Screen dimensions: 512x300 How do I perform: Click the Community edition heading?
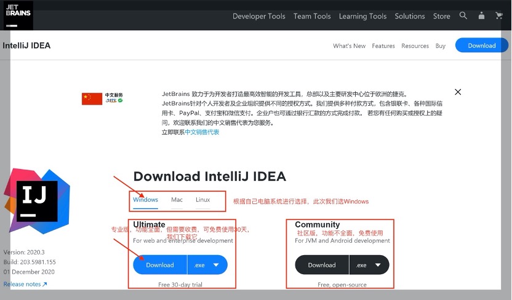317,224
